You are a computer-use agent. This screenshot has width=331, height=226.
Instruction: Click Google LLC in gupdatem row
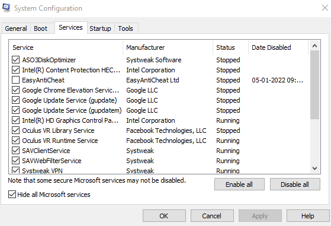(142, 110)
